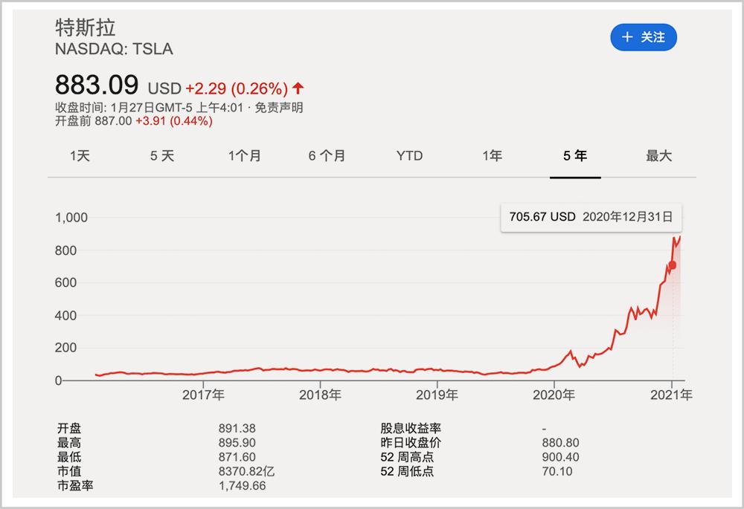Show the 6 个月 price range
744x509 pixels.
pyautogui.click(x=327, y=156)
